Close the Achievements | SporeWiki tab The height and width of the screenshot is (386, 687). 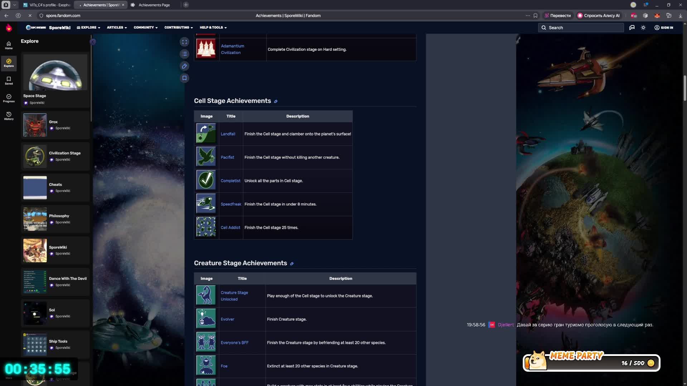pos(123,5)
